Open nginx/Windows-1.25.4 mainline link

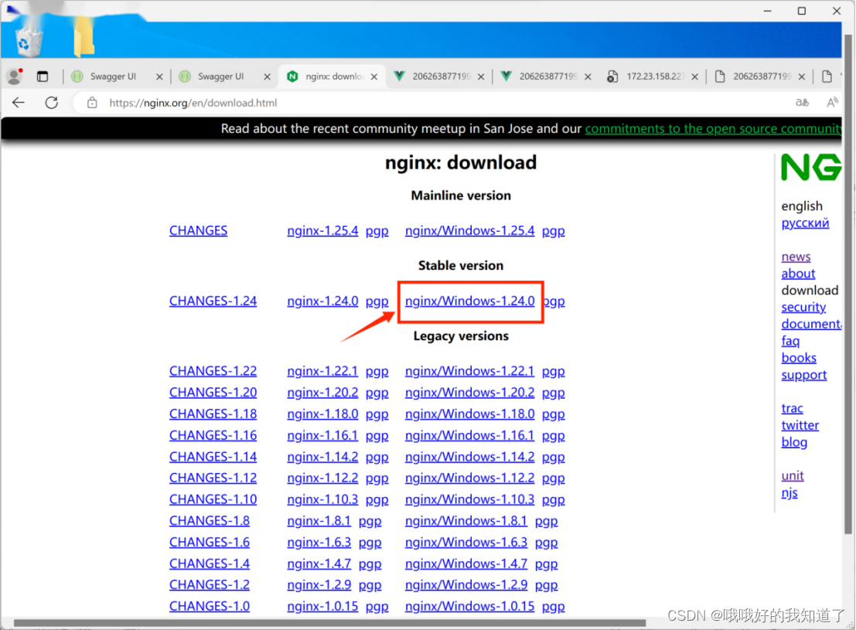[469, 230]
